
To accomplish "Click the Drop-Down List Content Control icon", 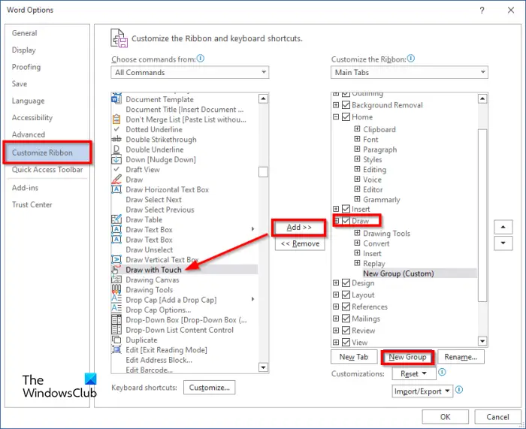I will (x=116, y=329).
